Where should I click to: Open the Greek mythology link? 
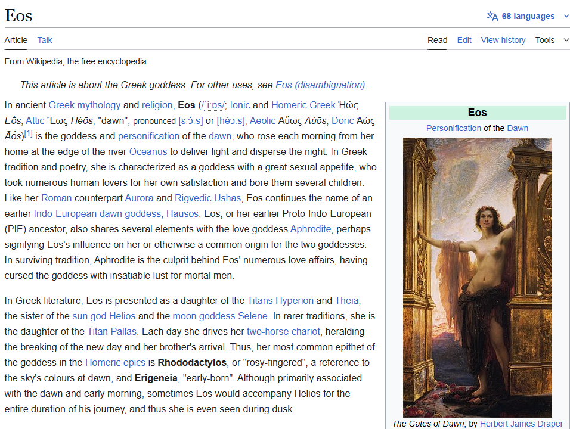pyautogui.click(x=84, y=105)
